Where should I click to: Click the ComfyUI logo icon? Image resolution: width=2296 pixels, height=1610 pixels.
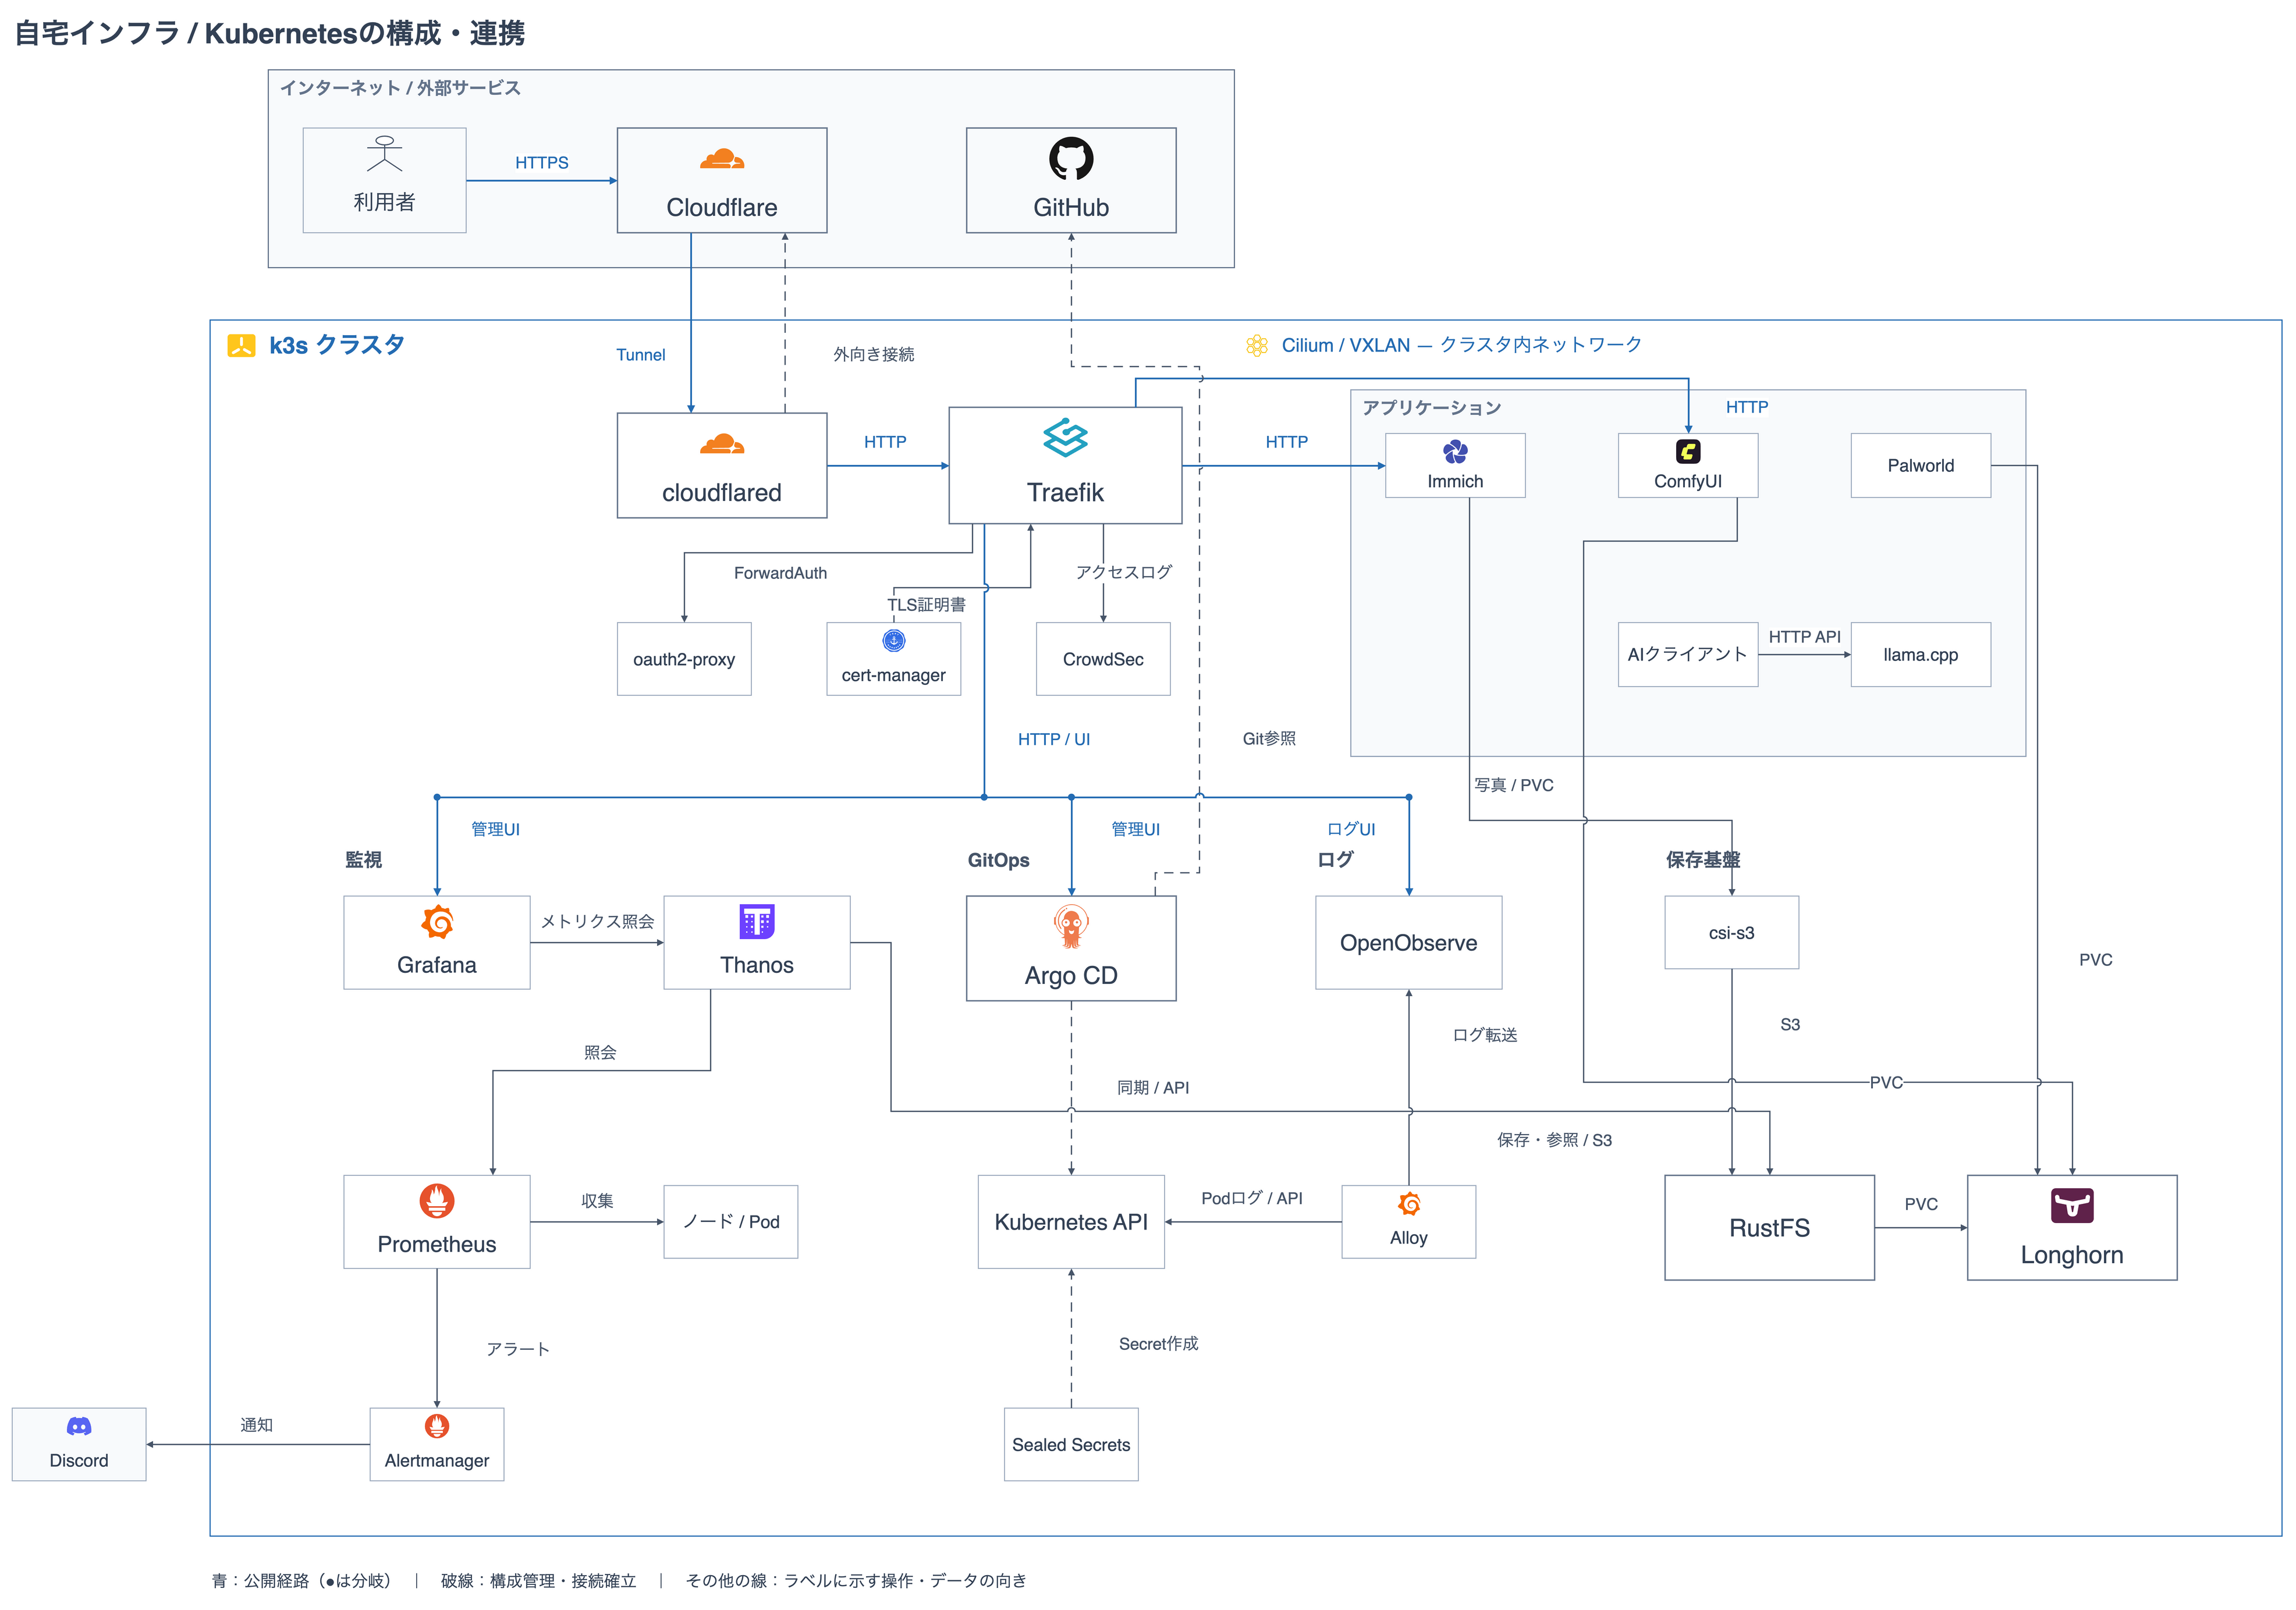[1687, 451]
